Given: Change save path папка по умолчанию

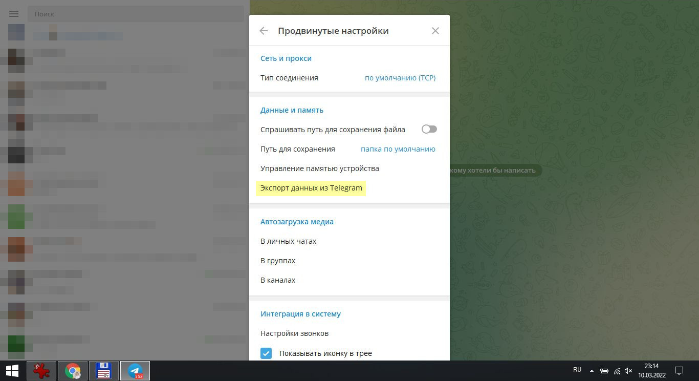Looking at the screenshot, I should [398, 149].
